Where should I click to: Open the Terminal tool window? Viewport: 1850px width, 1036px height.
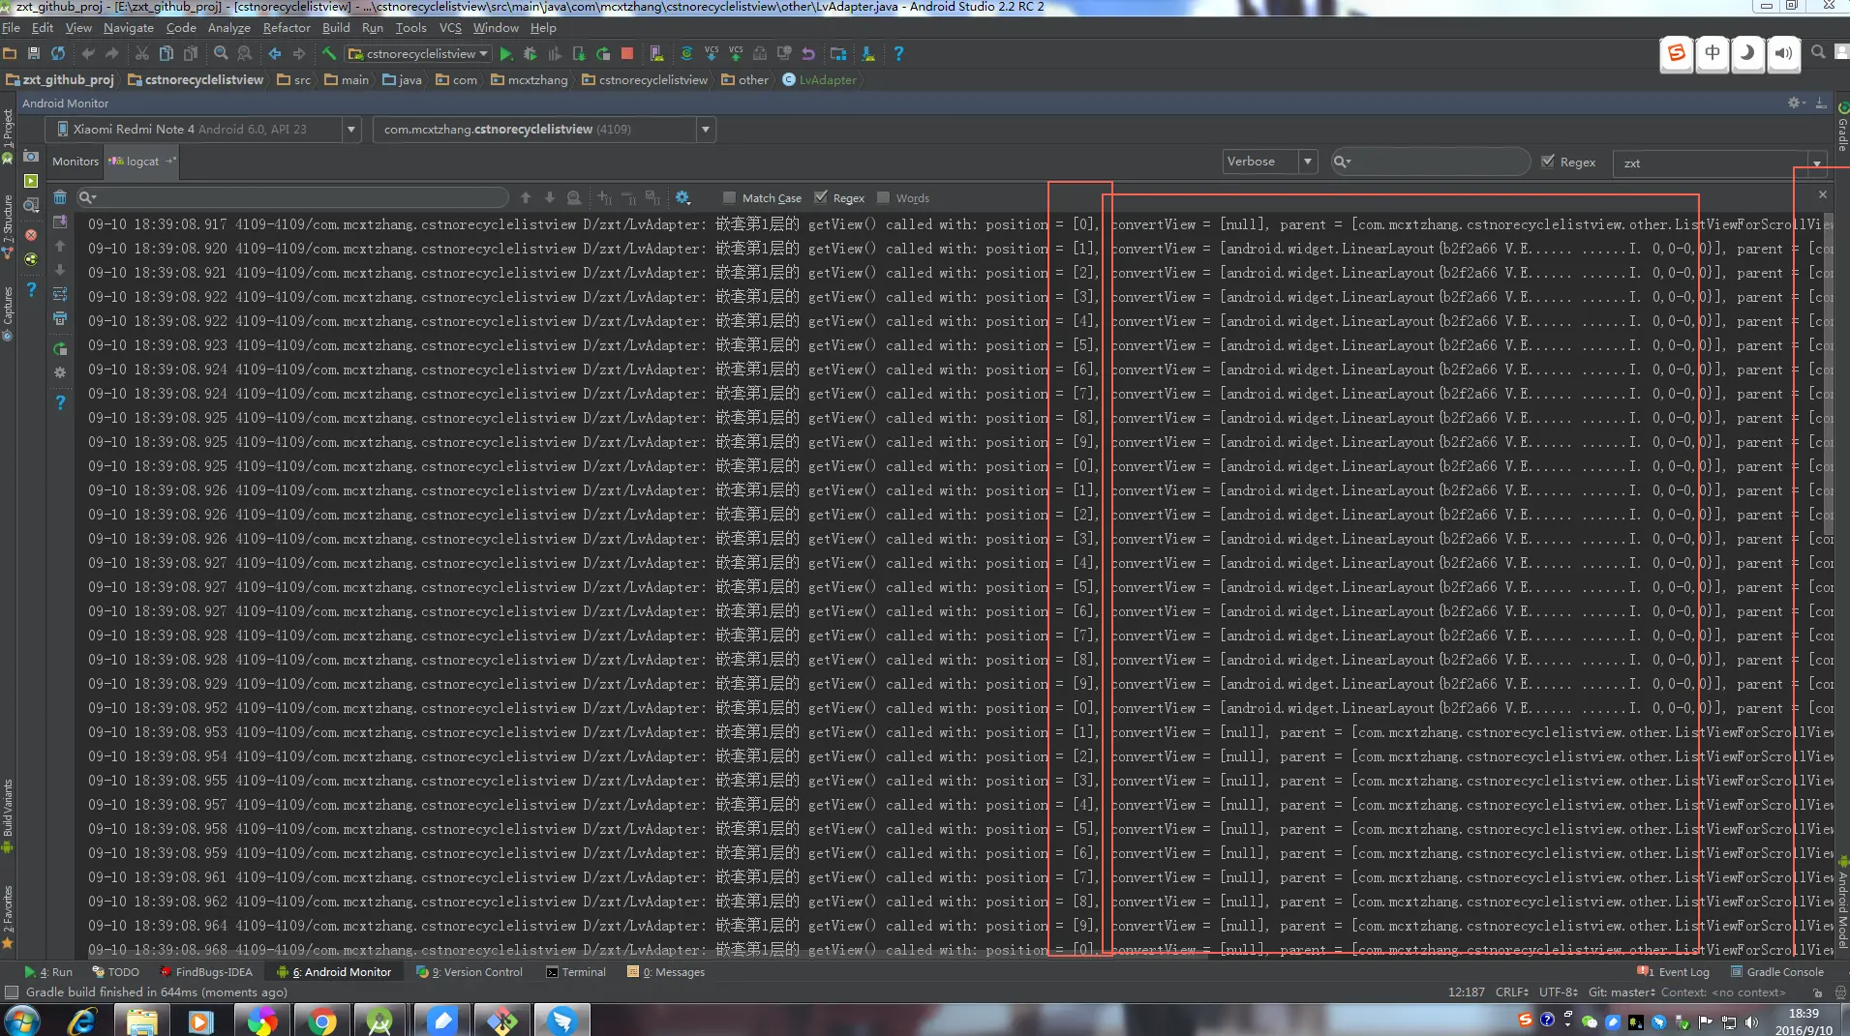coord(576,972)
